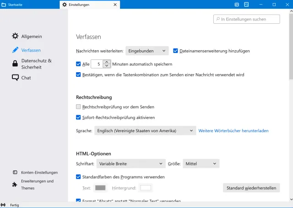Click the Rechtschreibung heading

[x=94, y=97]
